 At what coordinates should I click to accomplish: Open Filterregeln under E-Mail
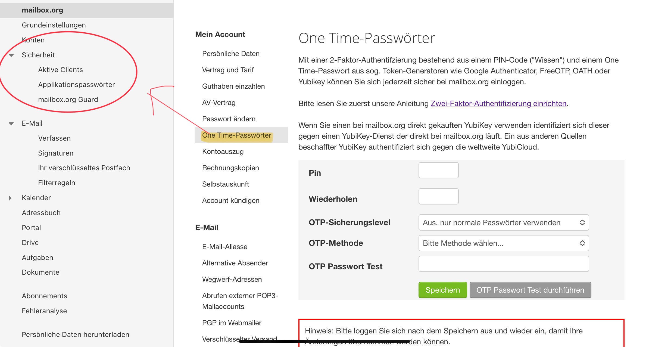coord(57,183)
